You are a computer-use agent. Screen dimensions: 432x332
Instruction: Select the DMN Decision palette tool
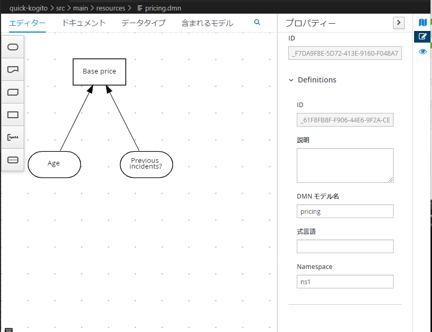click(13, 115)
